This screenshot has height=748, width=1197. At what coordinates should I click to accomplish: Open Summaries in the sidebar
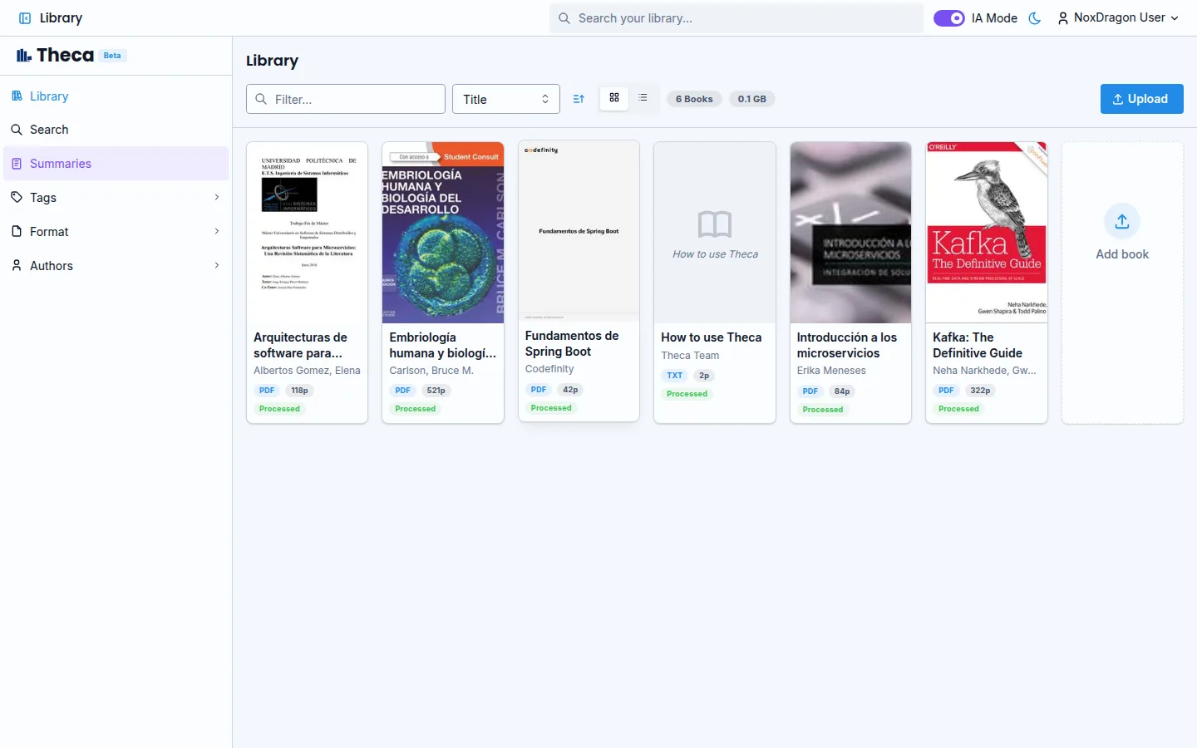(116, 164)
